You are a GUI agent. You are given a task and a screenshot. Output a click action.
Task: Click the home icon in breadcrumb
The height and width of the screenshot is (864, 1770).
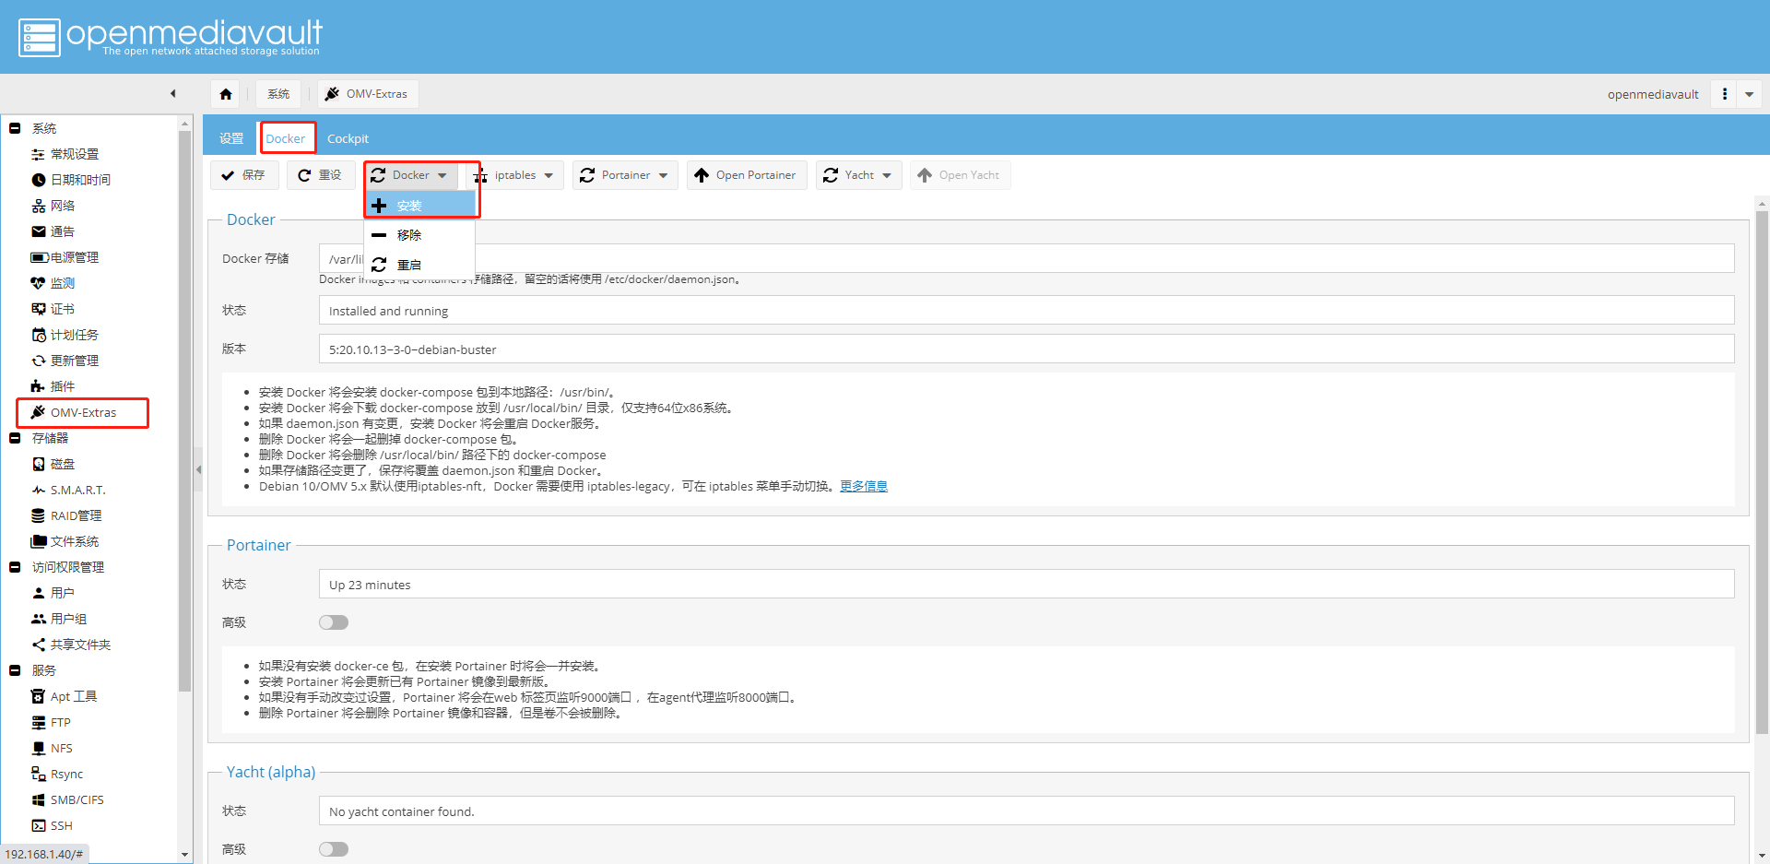226,94
